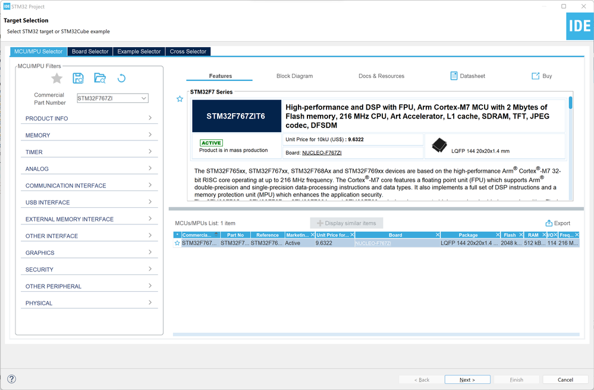594x390 pixels.
Task: Click Display similar items button
Action: [346, 223]
